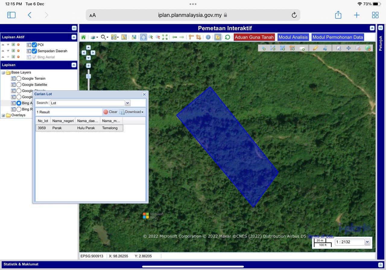The width and height of the screenshot is (386, 270).
Task: Expand the Overlays folder
Action: pyautogui.click(x=3, y=115)
